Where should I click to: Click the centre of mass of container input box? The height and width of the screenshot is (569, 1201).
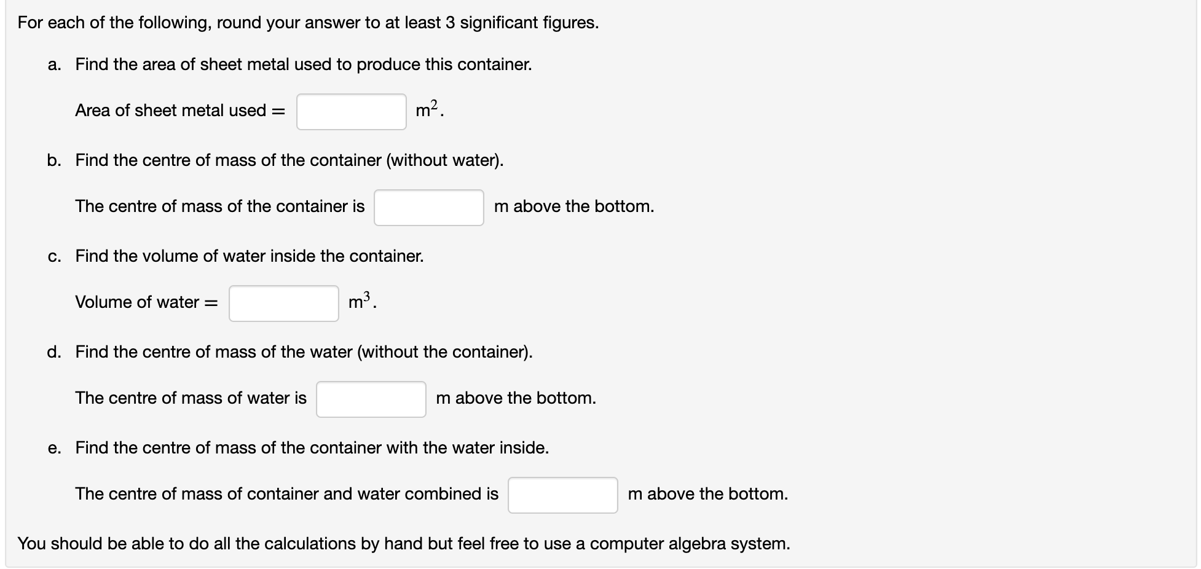[x=428, y=208]
